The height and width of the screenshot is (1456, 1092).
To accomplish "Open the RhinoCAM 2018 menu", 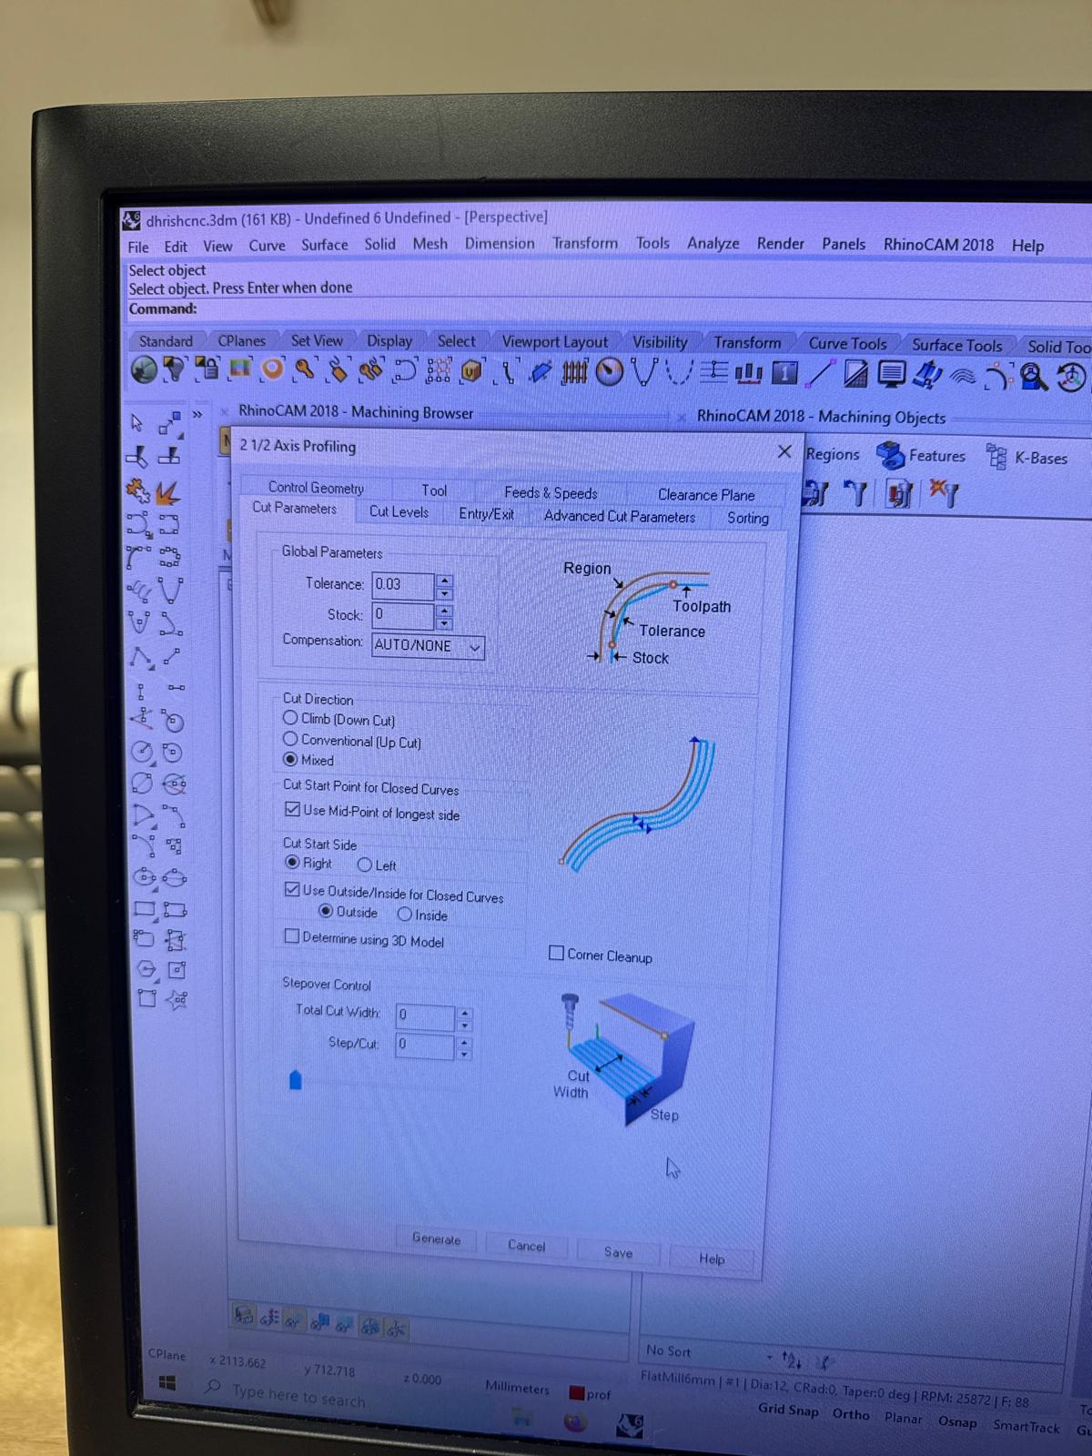I will 938,245.
